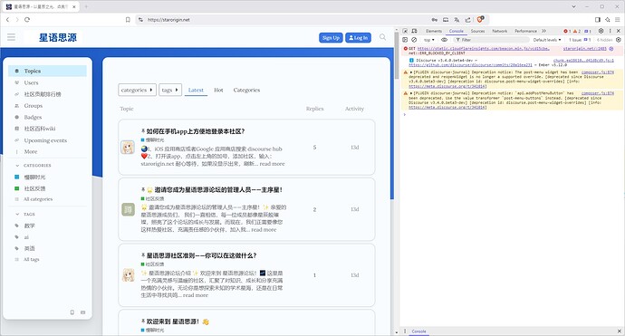Click the console Filter input field
This screenshot has height=336, width=625.
click(491, 40)
